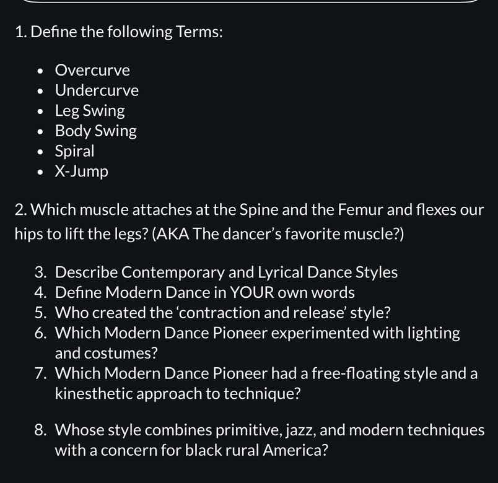Click the "Define the following Terms" heading

coord(118,32)
